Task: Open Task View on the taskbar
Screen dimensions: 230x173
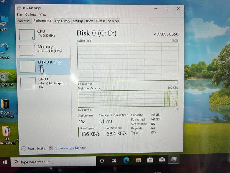Action: [114, 161]
